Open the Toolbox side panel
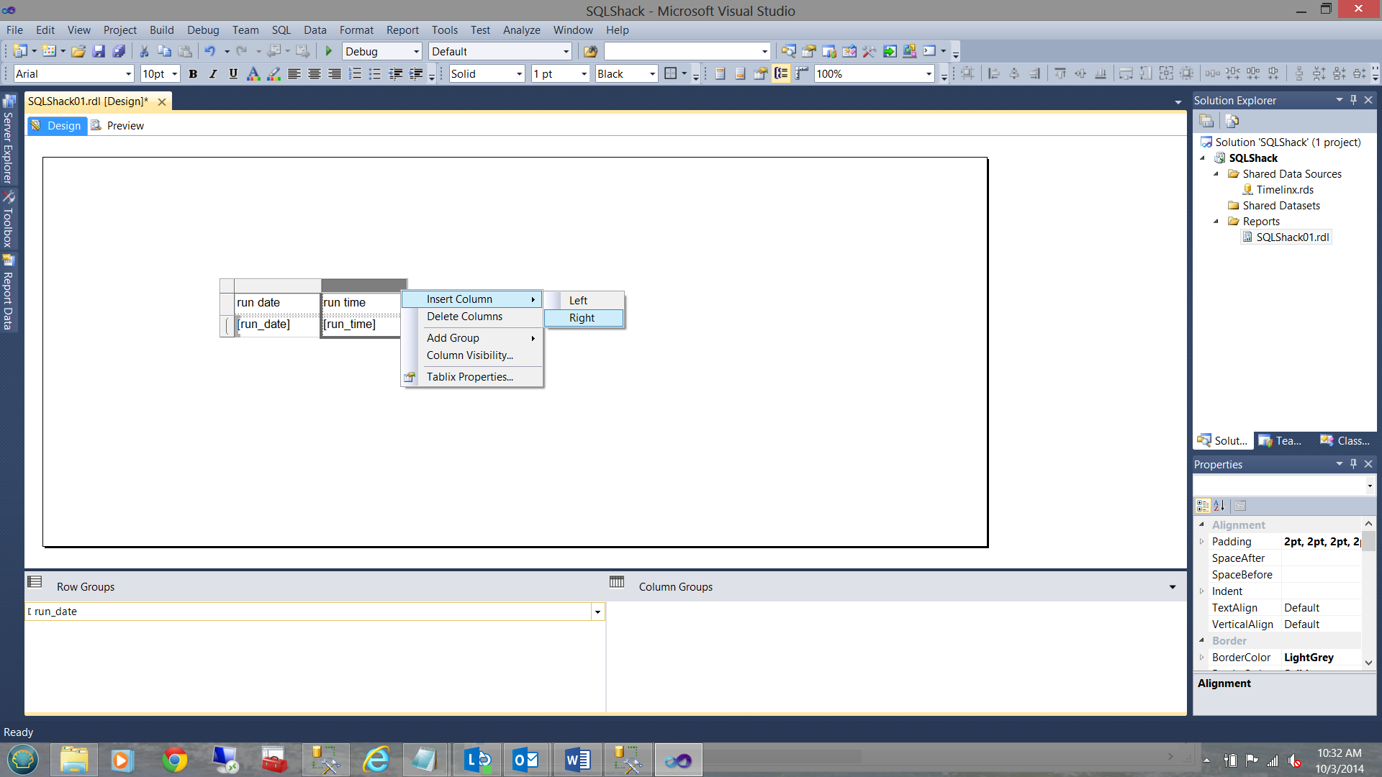Screen dimensions: 1382x777 [8, 222]
